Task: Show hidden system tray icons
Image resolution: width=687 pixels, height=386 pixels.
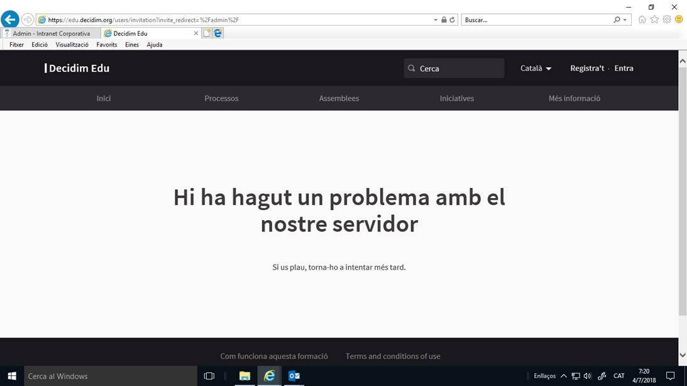Action: point(563,376)
